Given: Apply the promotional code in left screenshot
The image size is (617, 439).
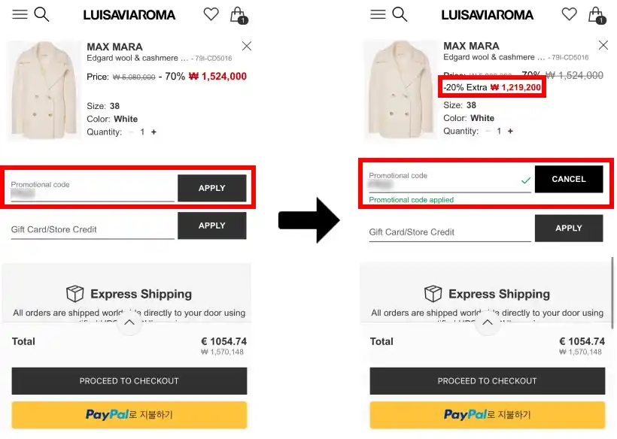Looking at the screenshot, I should pyautogui.click(x=211, y=188).
